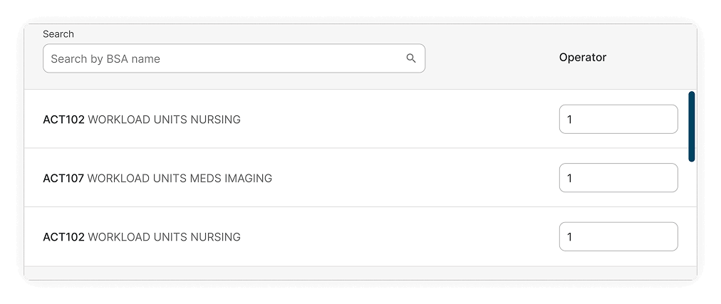Click first row's WORKLOAD UNITS NURSING text

[164, 120]
